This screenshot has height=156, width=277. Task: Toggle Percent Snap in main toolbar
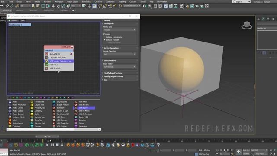pos(110,6)
